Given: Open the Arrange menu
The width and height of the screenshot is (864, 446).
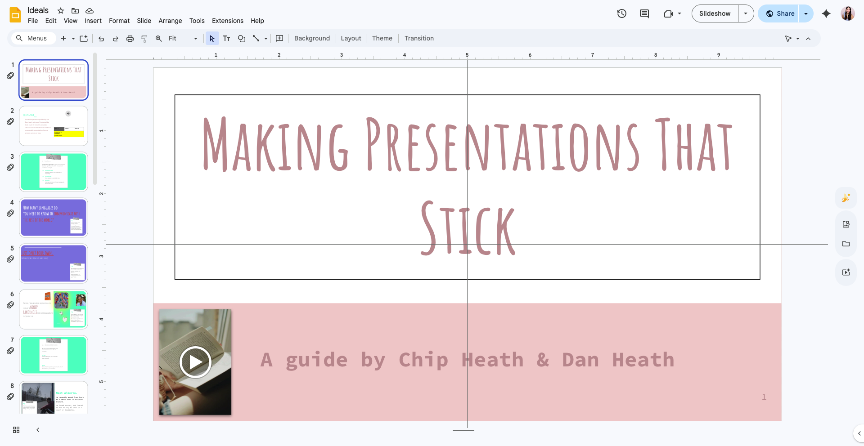Looking at the screenshot, I should coord(170,21).
